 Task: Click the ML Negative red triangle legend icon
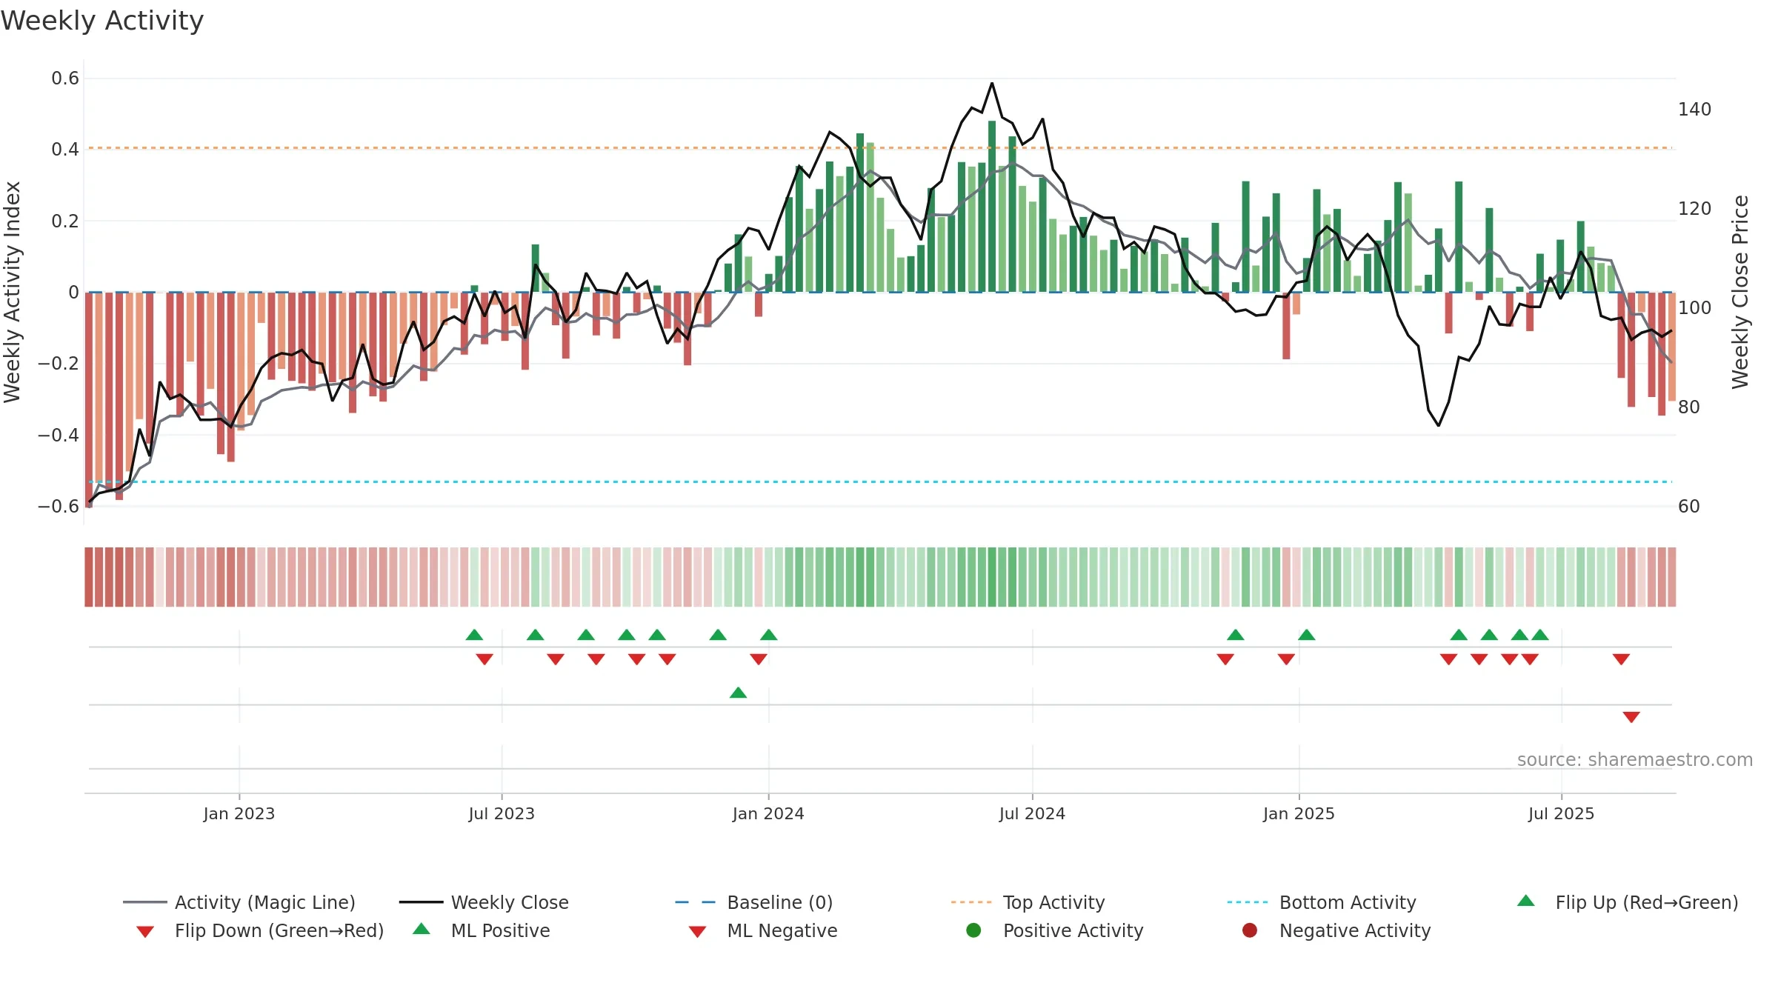point(697,932)
